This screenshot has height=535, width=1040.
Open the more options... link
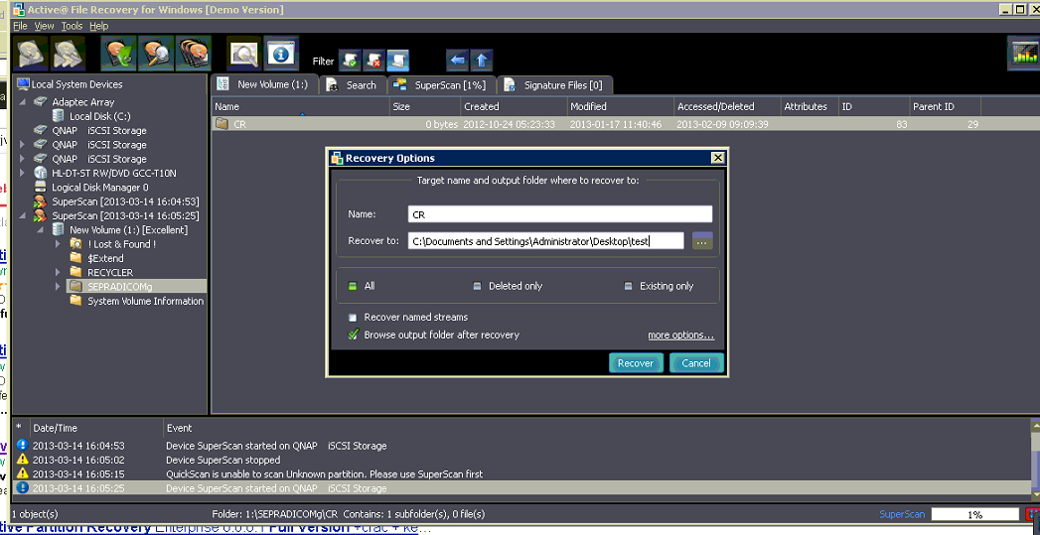click(x=680, y=335)
